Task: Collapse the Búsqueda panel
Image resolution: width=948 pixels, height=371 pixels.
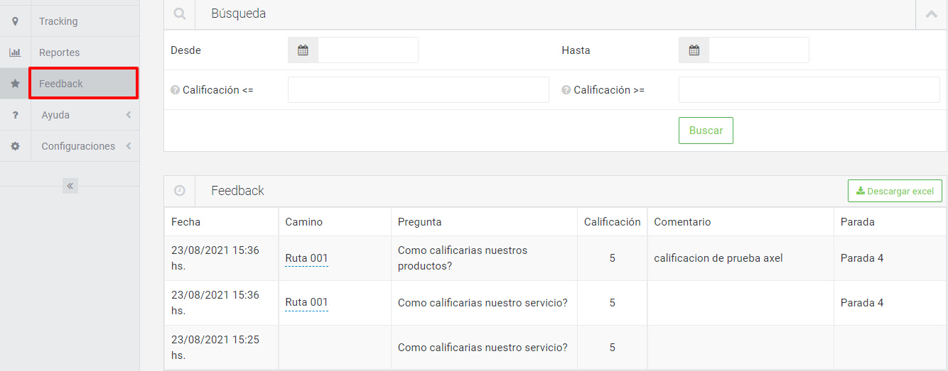Action: coord(931,14)
